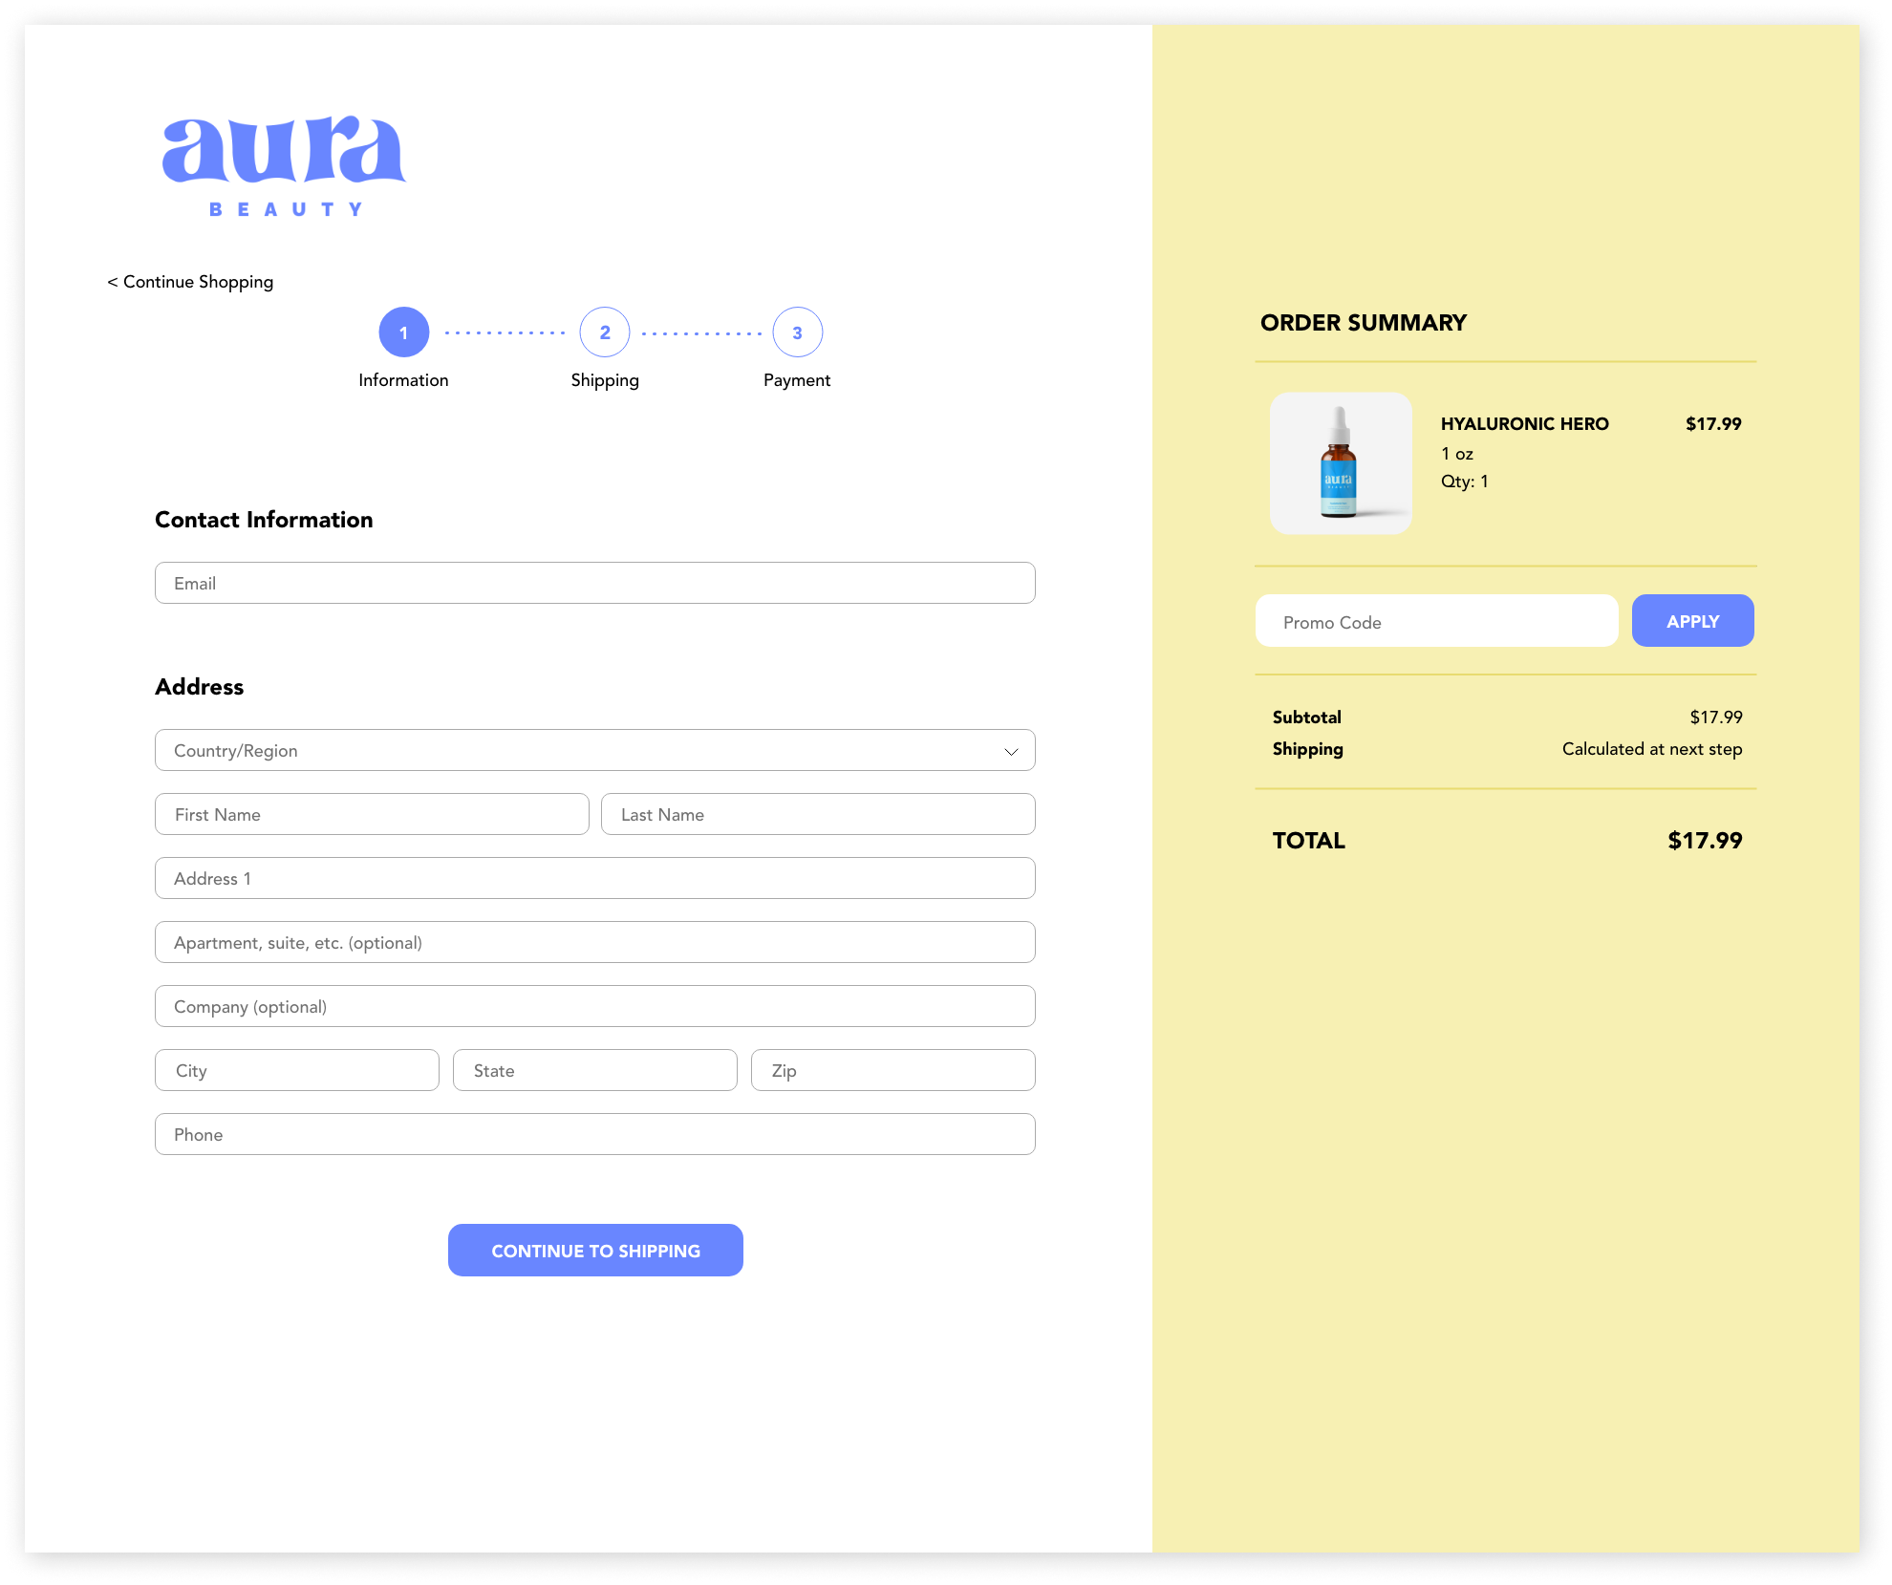This screenshot has height=1585, width=1892.
Task: Apply the promo code with the Apply button
Action: (1691, 621)
